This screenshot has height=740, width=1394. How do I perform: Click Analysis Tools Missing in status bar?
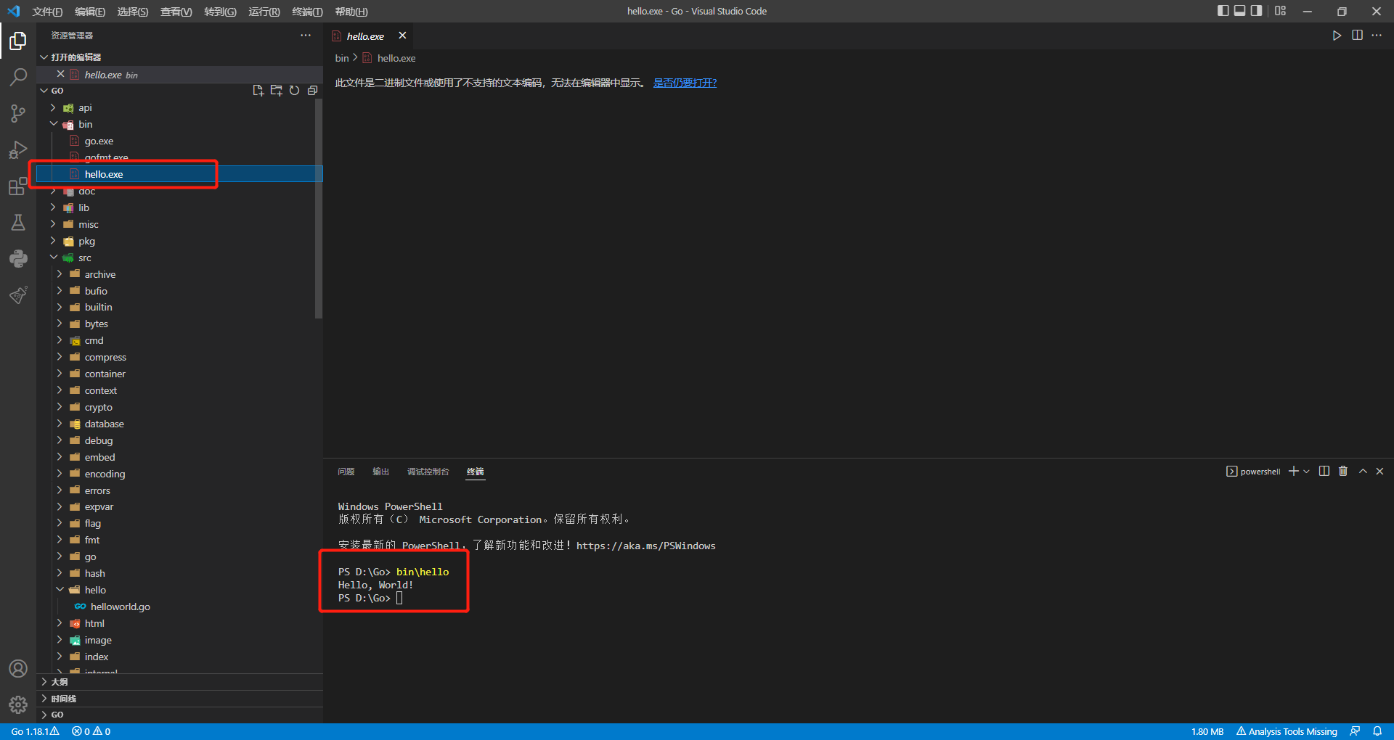(x=1287, y=731)
